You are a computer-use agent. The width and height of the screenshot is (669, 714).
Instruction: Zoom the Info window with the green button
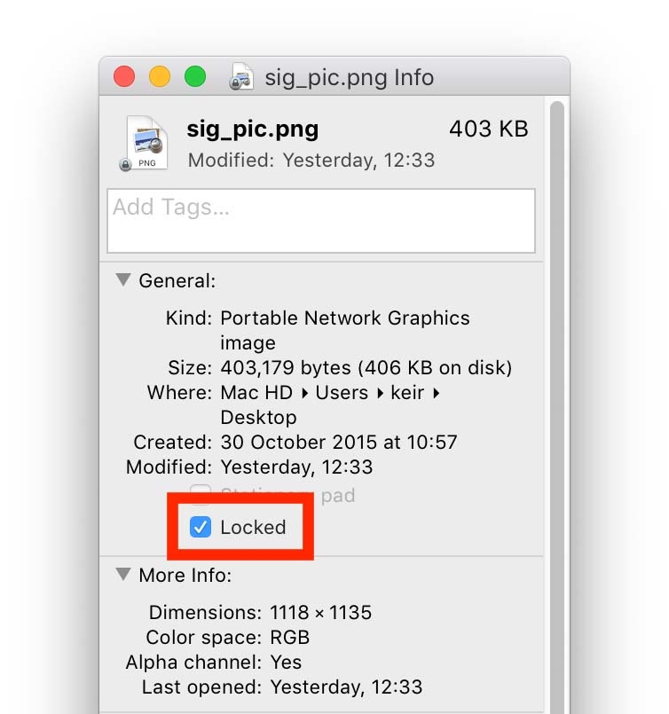tap(195, 77)
